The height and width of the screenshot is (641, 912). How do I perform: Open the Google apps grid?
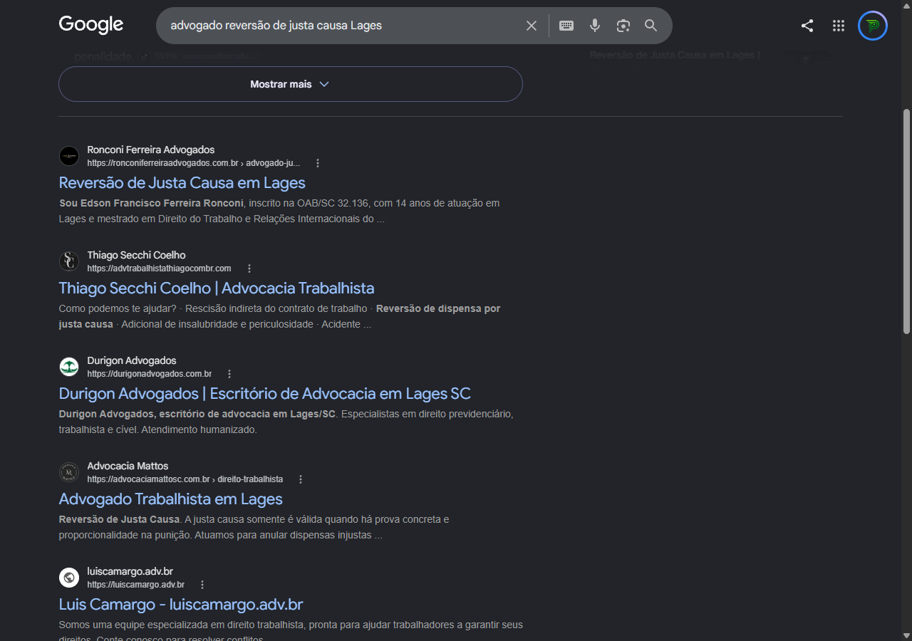[x=839, y=26]
